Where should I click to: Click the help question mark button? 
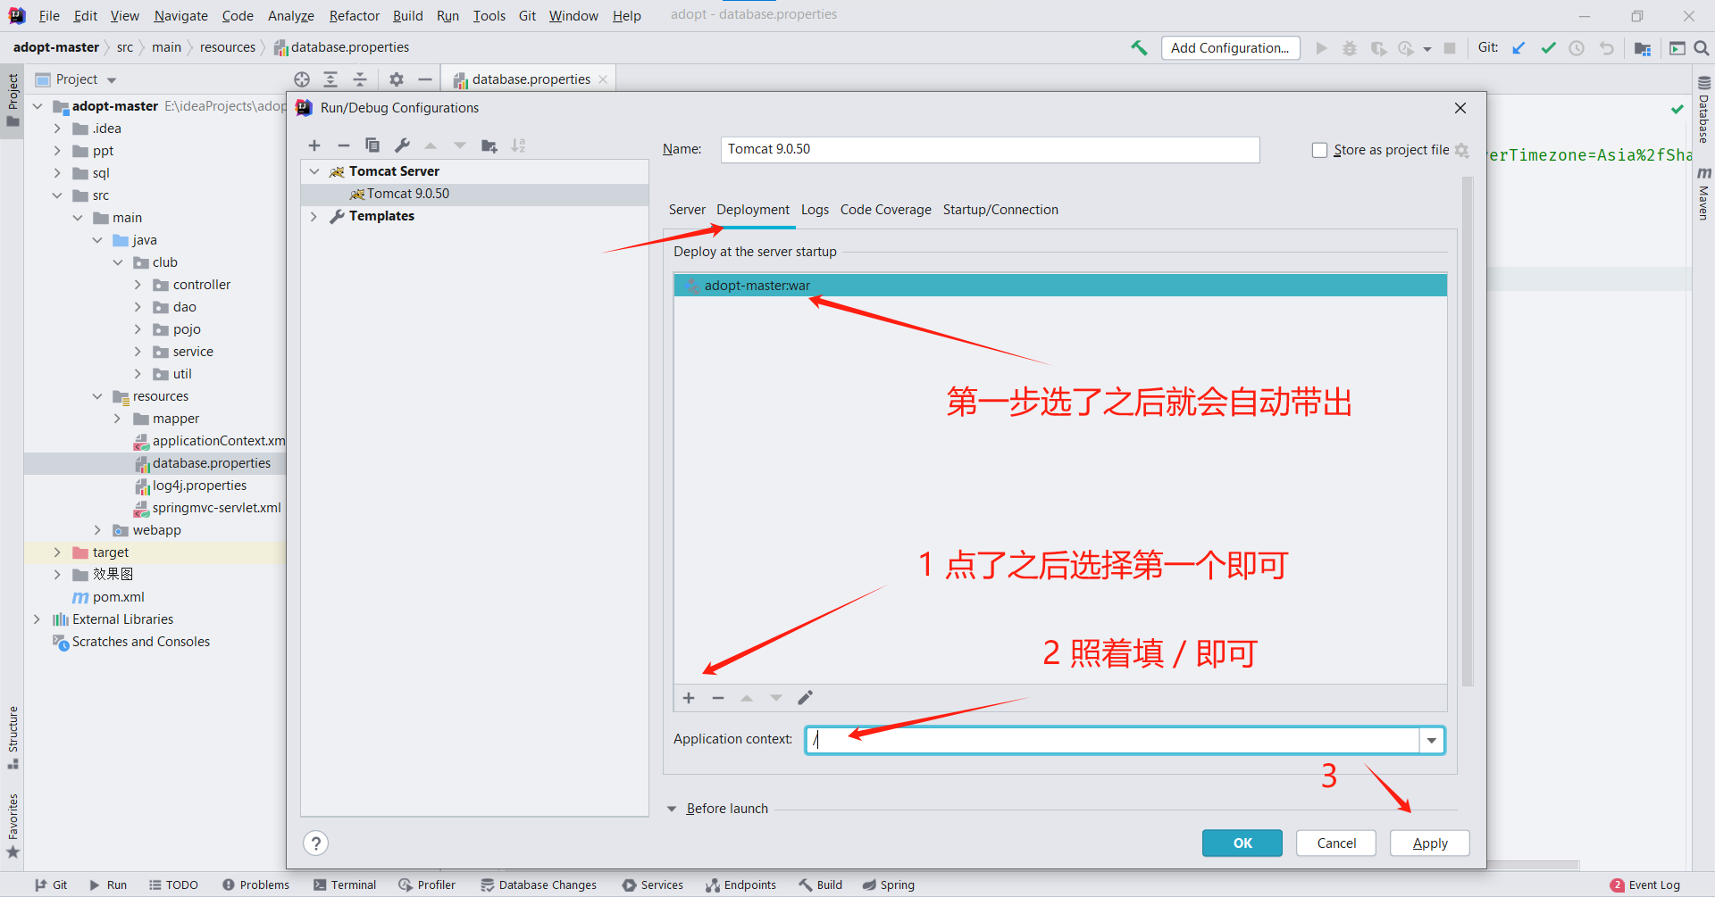(315, 843)
